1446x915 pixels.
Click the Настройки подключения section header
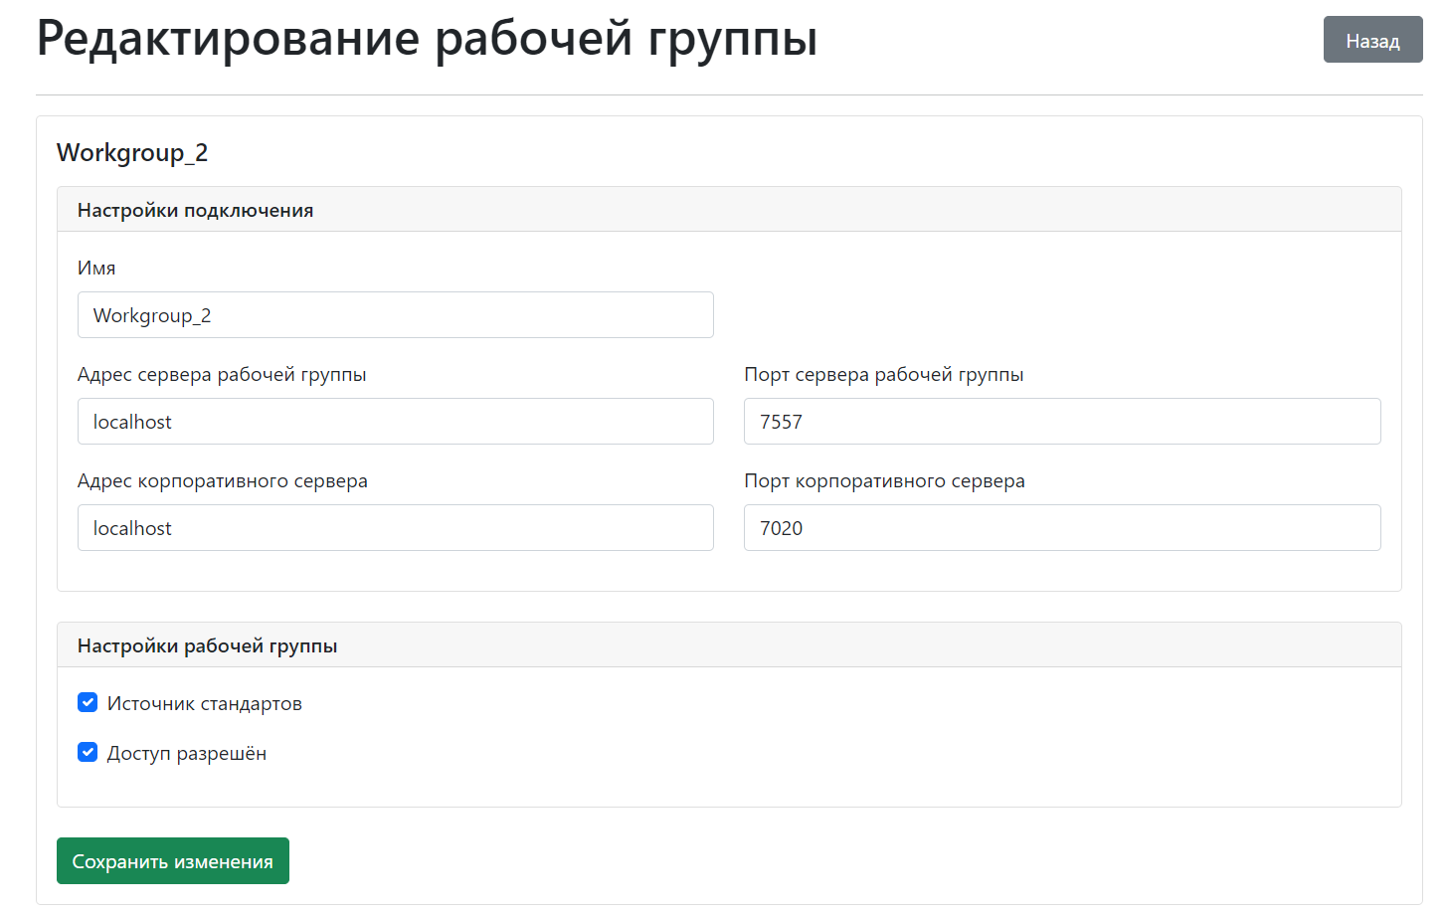195,209
